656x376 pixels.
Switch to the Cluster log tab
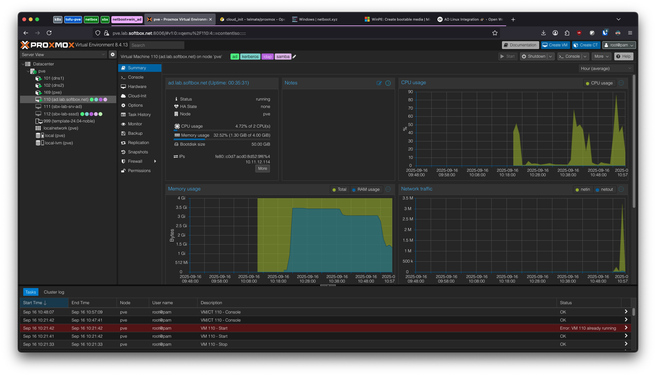(x=54, y=292)
